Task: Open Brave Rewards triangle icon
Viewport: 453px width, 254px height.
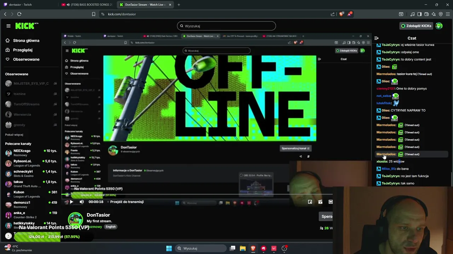Action: pos(350,14)
